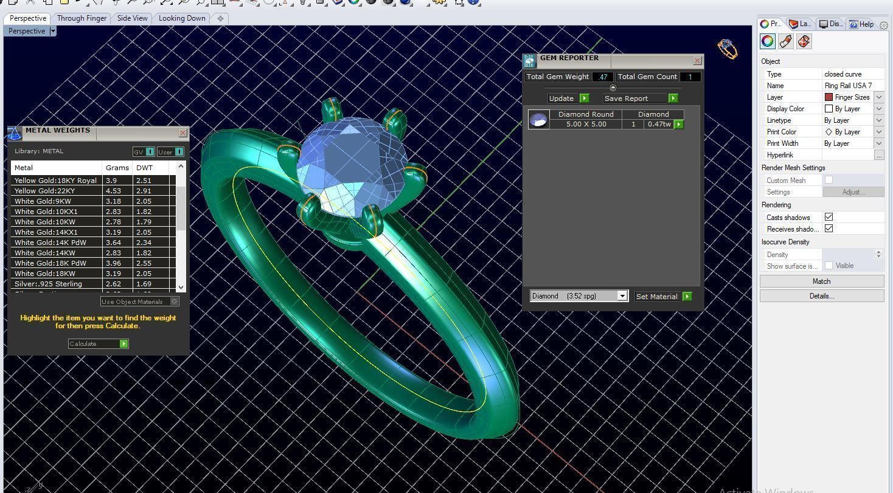Image resolution: width=893 pixels, height=493 pixels.
Task: Open the Material paintbrush properties icon
Action: (785, 41)
